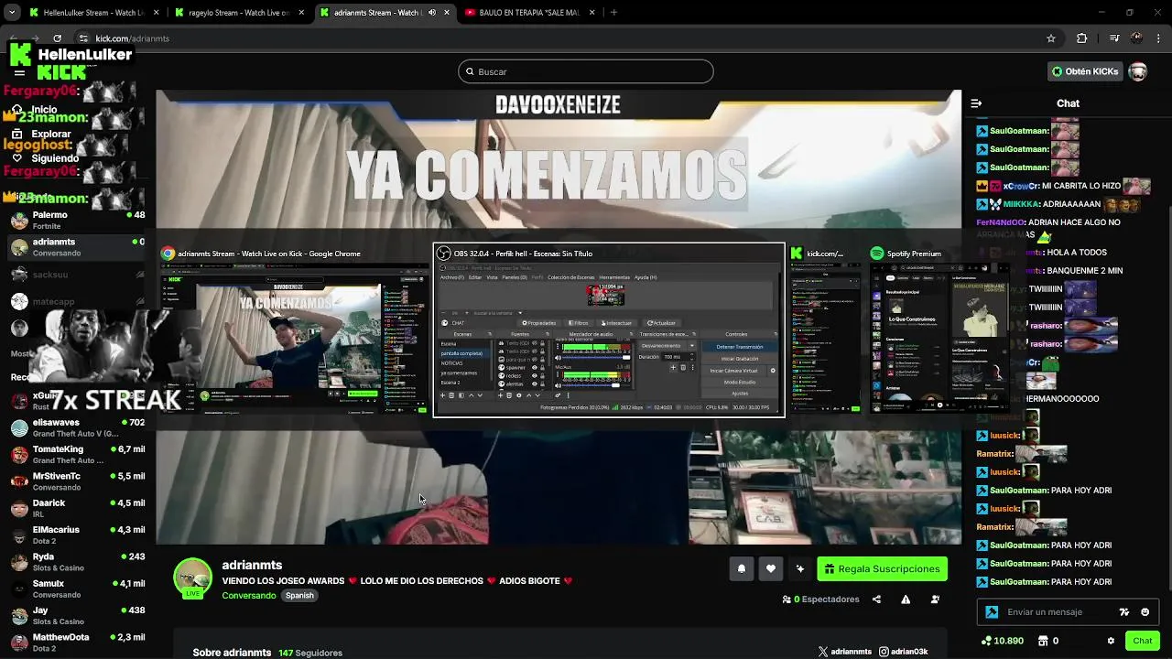Screen dimensions: 1172x659
Task: Click the quick emotes icon in chat input
Action: click(x=1124, y=612)
